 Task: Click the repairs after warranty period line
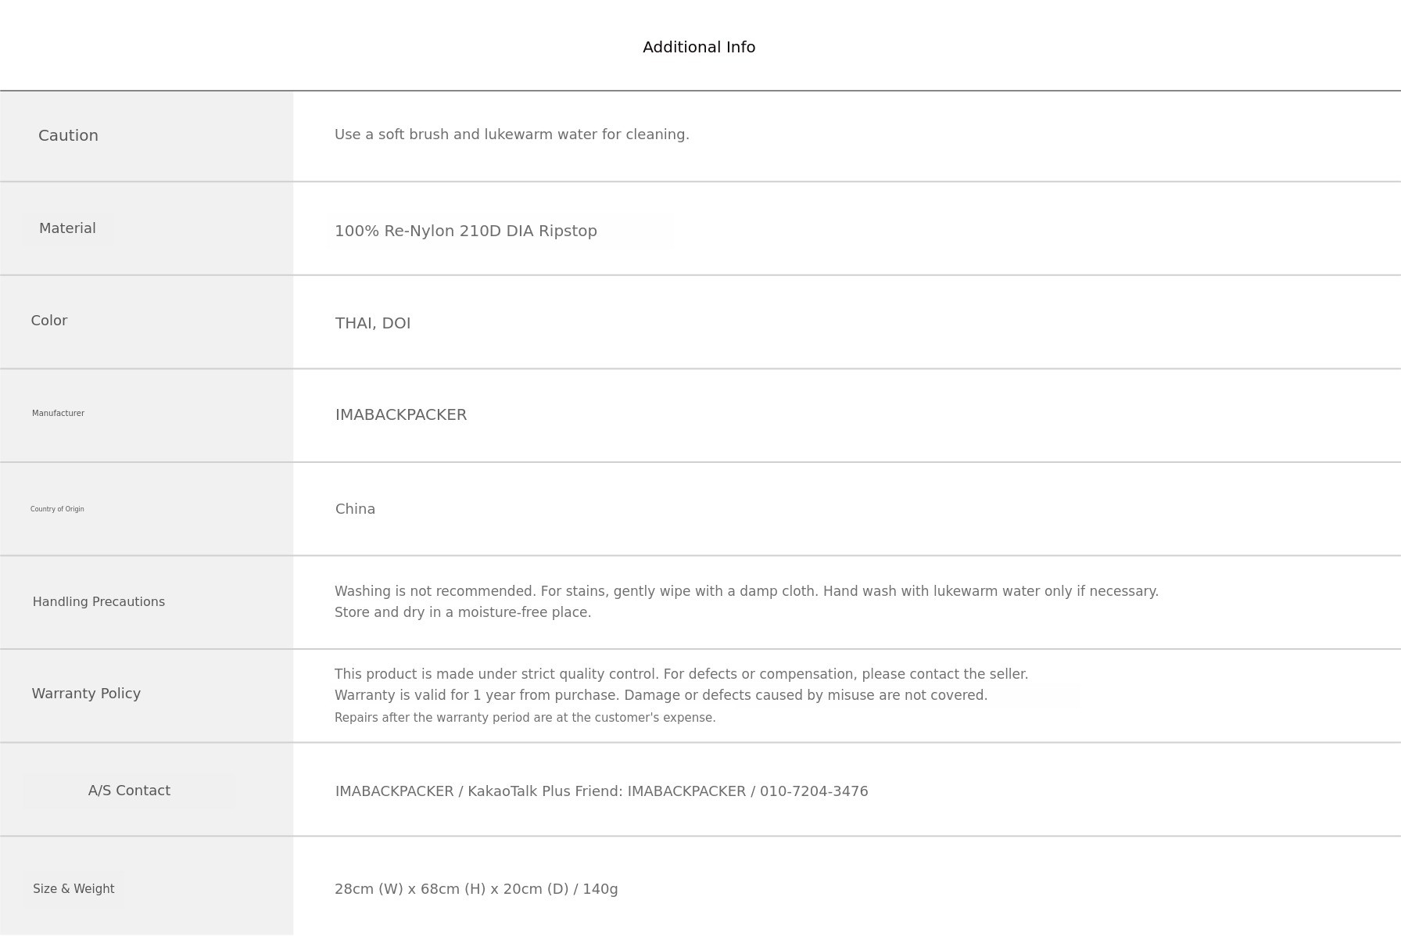pos(525,718)
